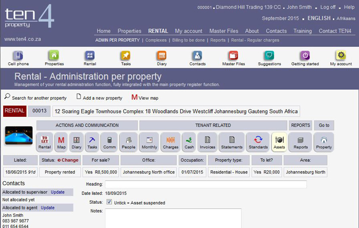Open the Statements tenant button
359x228 pixels.
232,142
